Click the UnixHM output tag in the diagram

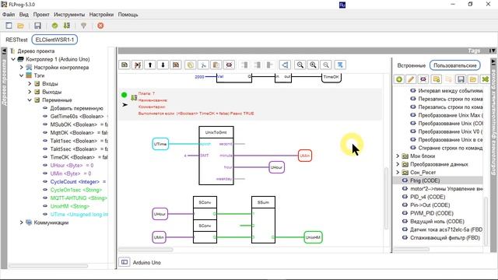coord(313,237)
